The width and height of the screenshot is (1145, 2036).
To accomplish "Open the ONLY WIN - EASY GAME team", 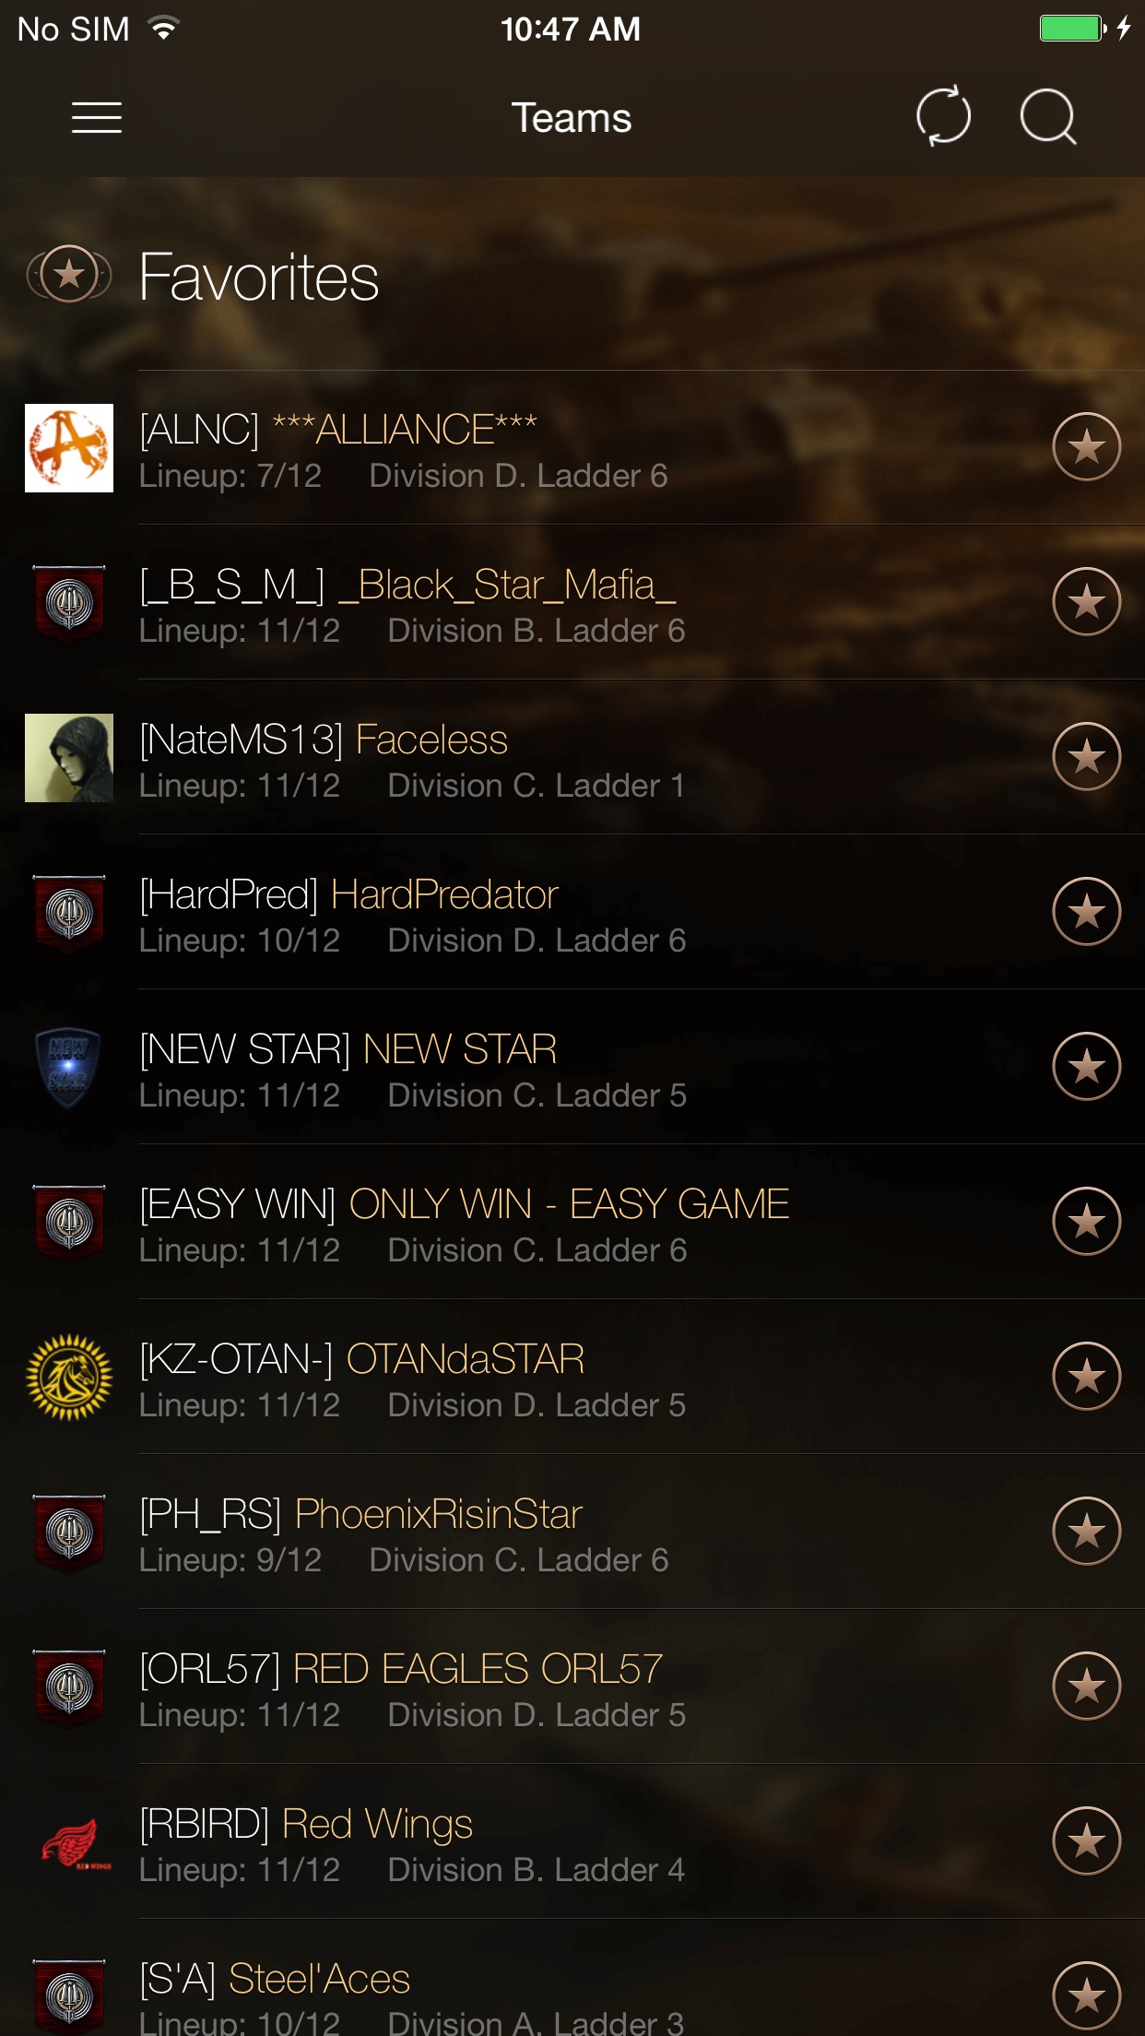I will 572,1222.
